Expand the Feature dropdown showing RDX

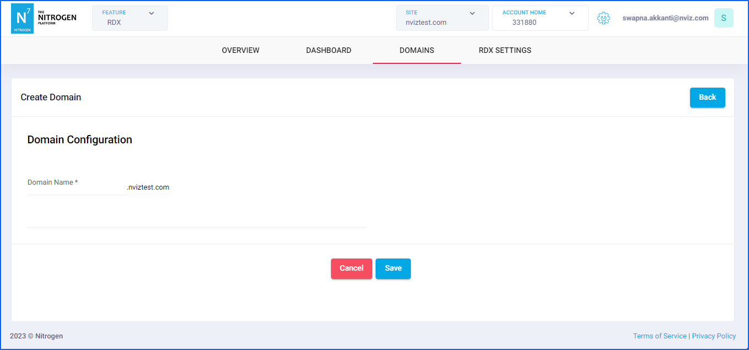click(x=129, y=18)
